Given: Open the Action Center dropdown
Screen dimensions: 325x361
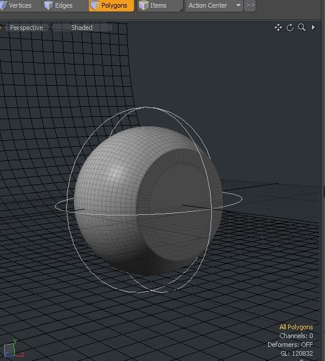Looking at the screenshot, I should tap(214, 5).
